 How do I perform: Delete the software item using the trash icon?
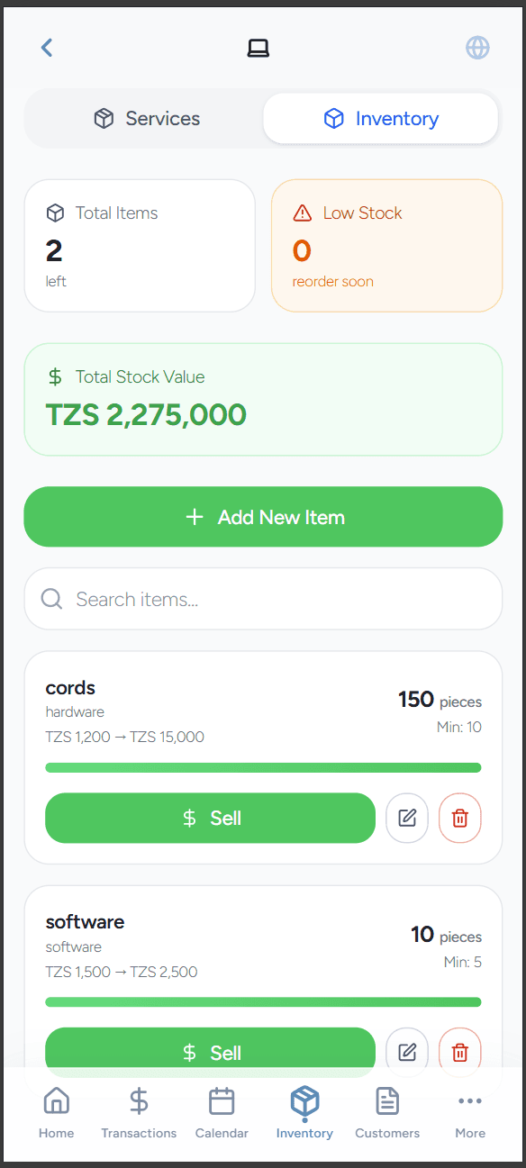[459, 1052]
